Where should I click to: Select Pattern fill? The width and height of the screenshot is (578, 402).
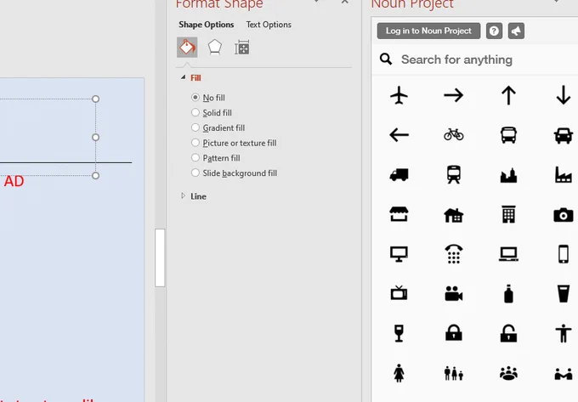pyautogui.click(x=195, y=158)
